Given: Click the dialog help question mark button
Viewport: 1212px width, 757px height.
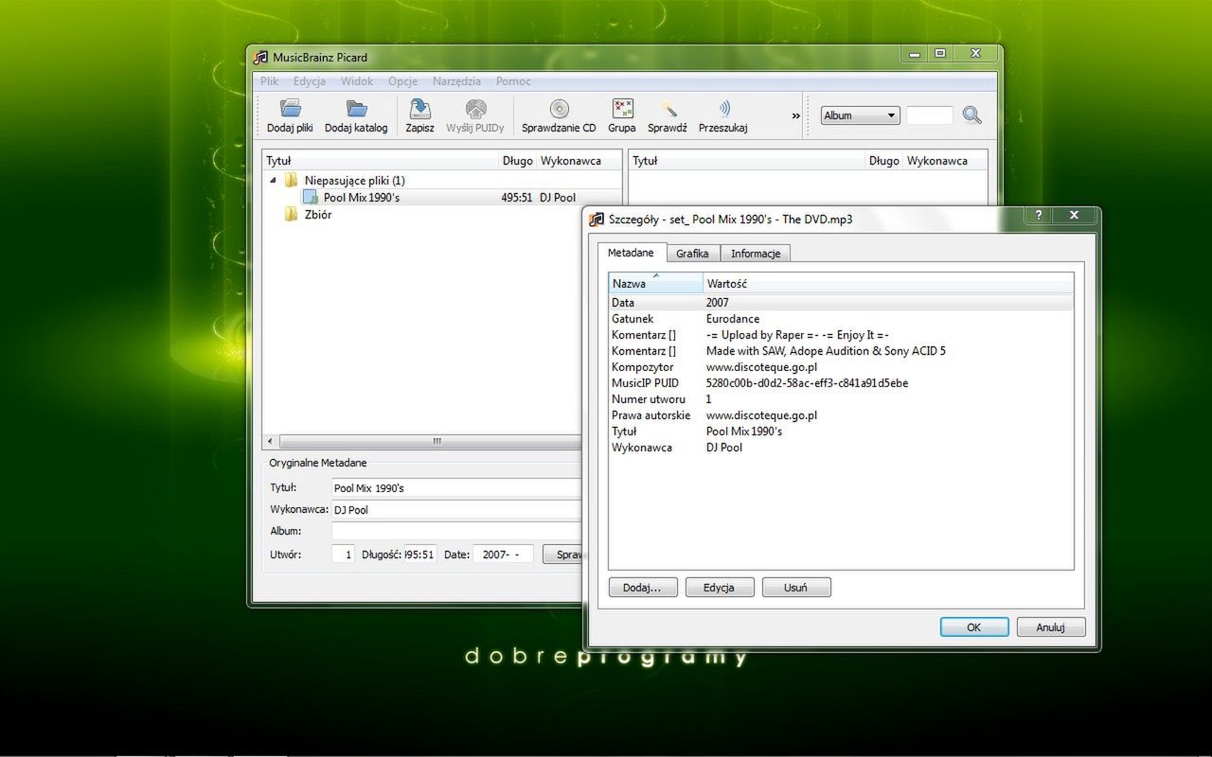Looking at the screenshot, I should [x=1039, y=216].
